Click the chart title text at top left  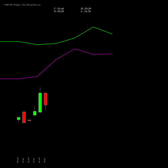tap(22, 5)
